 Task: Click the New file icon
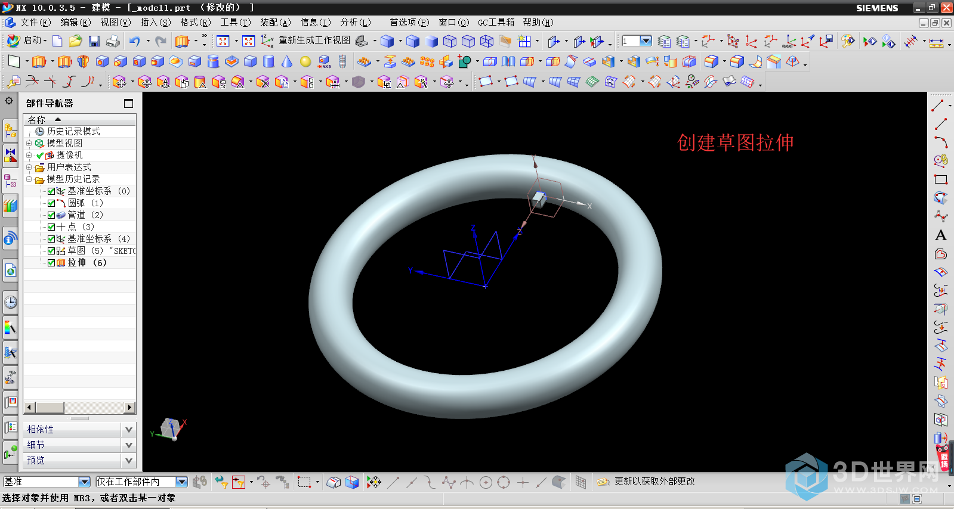point(57,41)
